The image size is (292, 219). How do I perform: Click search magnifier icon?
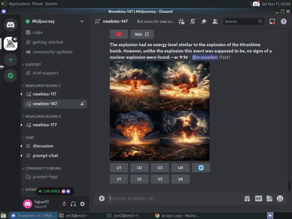260,21
